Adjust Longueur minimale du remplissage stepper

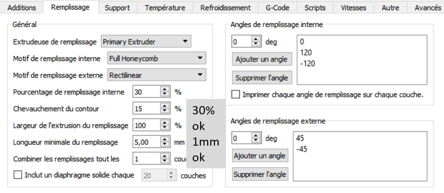pyautogui.click(x=164, y=142)
